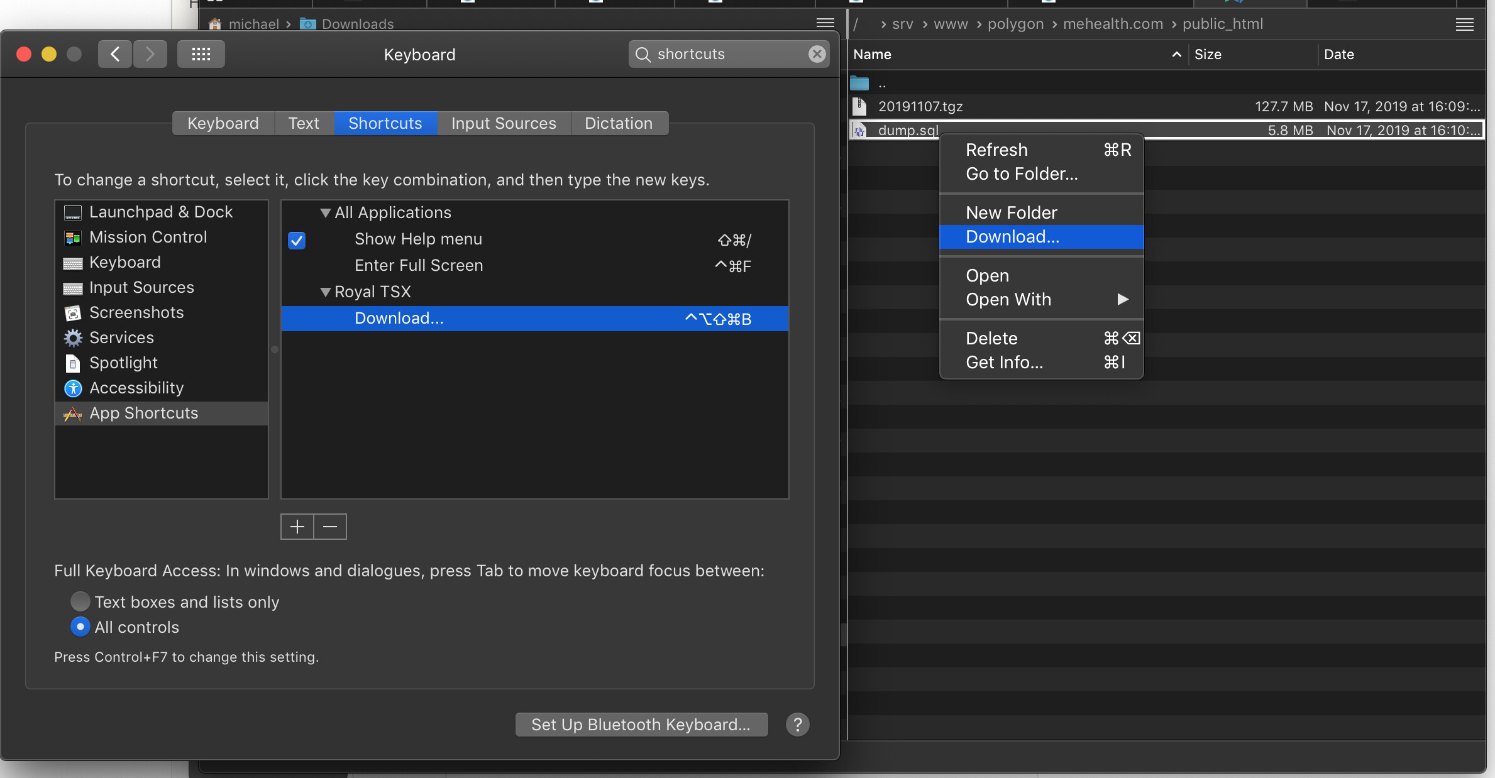The width and height of the screenshot is (1495, 778).
Task: Collapse the All Applications group
Action: 325,213
